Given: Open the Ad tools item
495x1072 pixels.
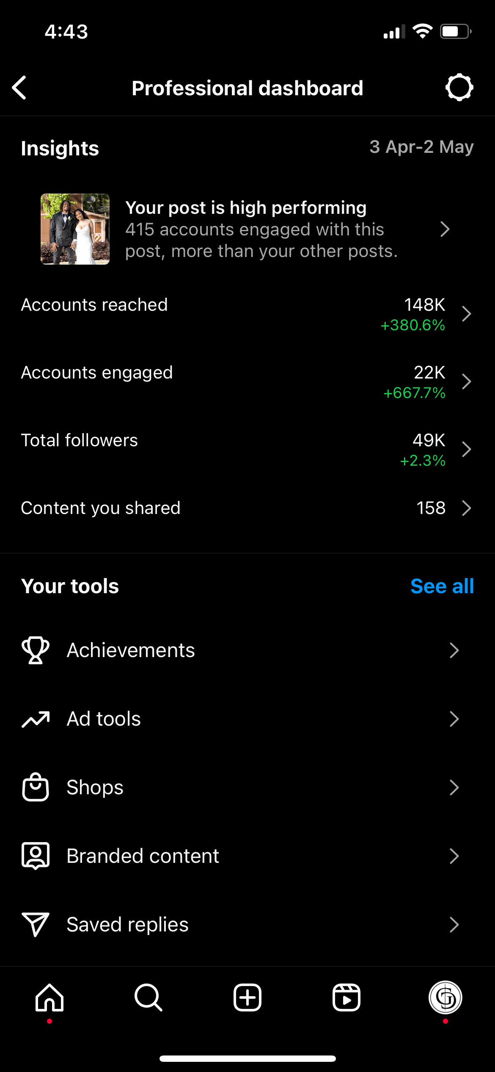Looking at the screenshot, I should pyautogui.click(x=247, y=719).
